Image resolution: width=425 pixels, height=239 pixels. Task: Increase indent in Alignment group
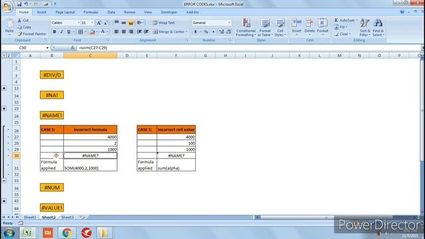(146, 32)
